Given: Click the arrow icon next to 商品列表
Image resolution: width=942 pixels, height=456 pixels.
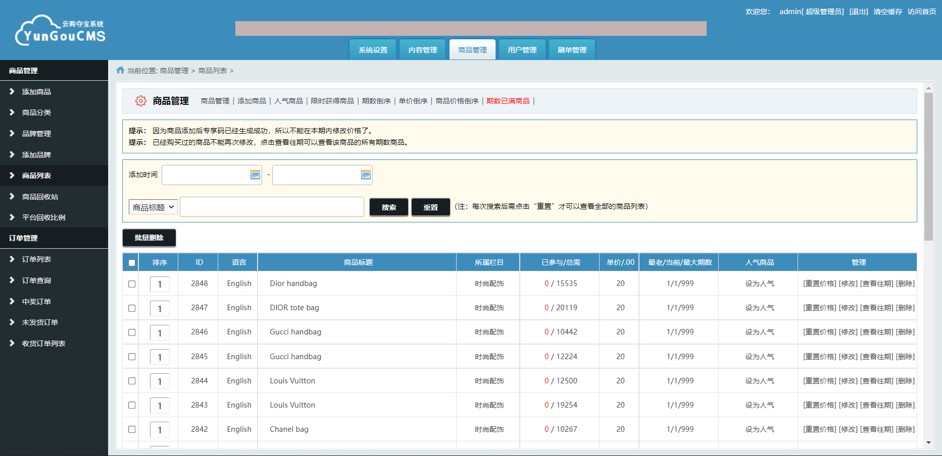Looking at the screenshot, I should [x=12, y=175].
